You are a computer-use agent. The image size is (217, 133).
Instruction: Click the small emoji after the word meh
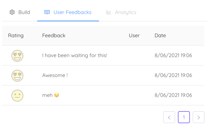click(x=57, y=95)
